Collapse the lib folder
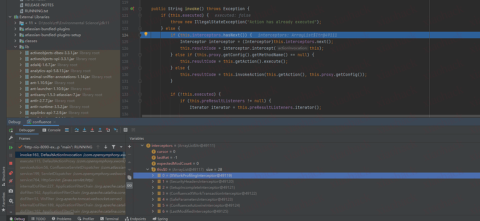 (15, 47)
